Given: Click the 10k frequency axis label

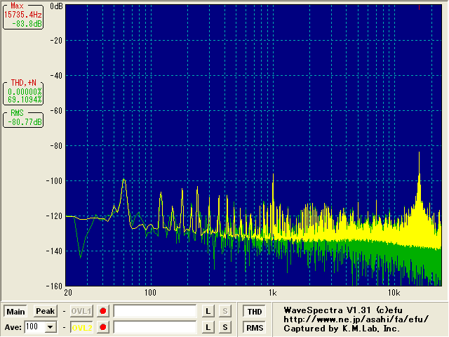Looking at the screenshot, I should click(x=394, y=293).
